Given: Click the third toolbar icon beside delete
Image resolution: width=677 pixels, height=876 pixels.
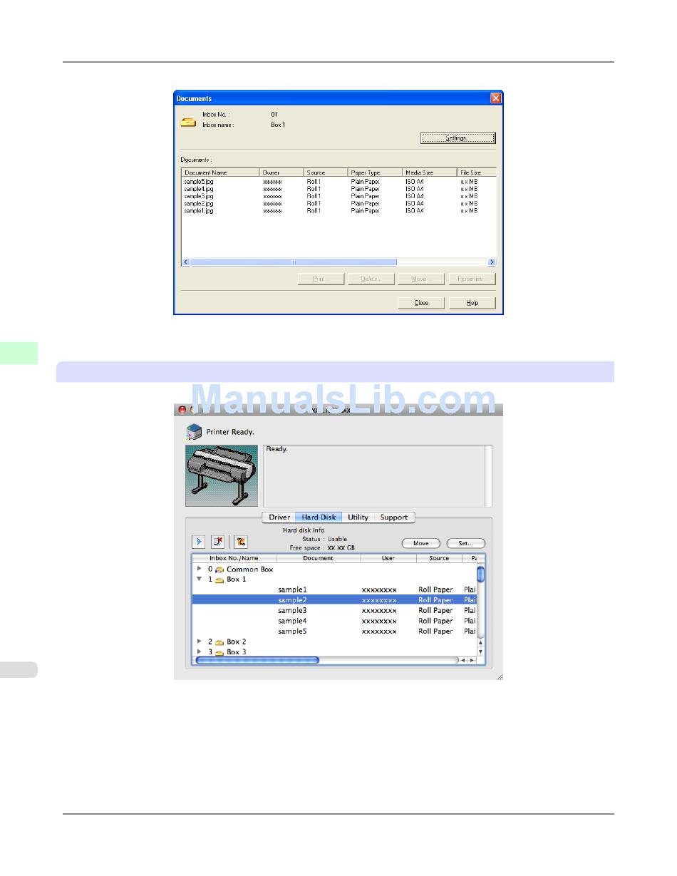Looking at the screenshot, I should click(241, 542).
